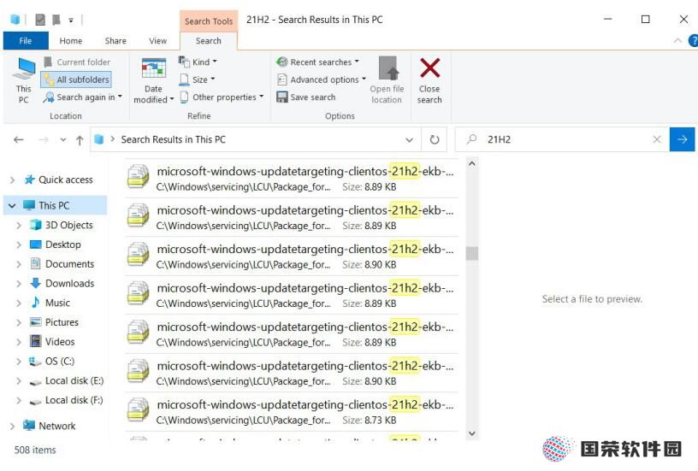
Task: Switch to the Share ribbon tab
Action: click(115, 41)
